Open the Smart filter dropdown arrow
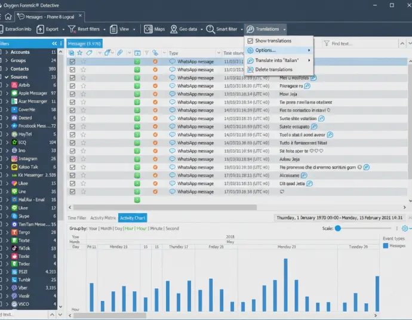Image resolution: width=412 pixels, height=320 pixels. 241,29
